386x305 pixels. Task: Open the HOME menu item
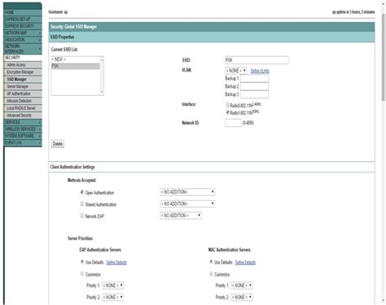[x=23, y=12]
